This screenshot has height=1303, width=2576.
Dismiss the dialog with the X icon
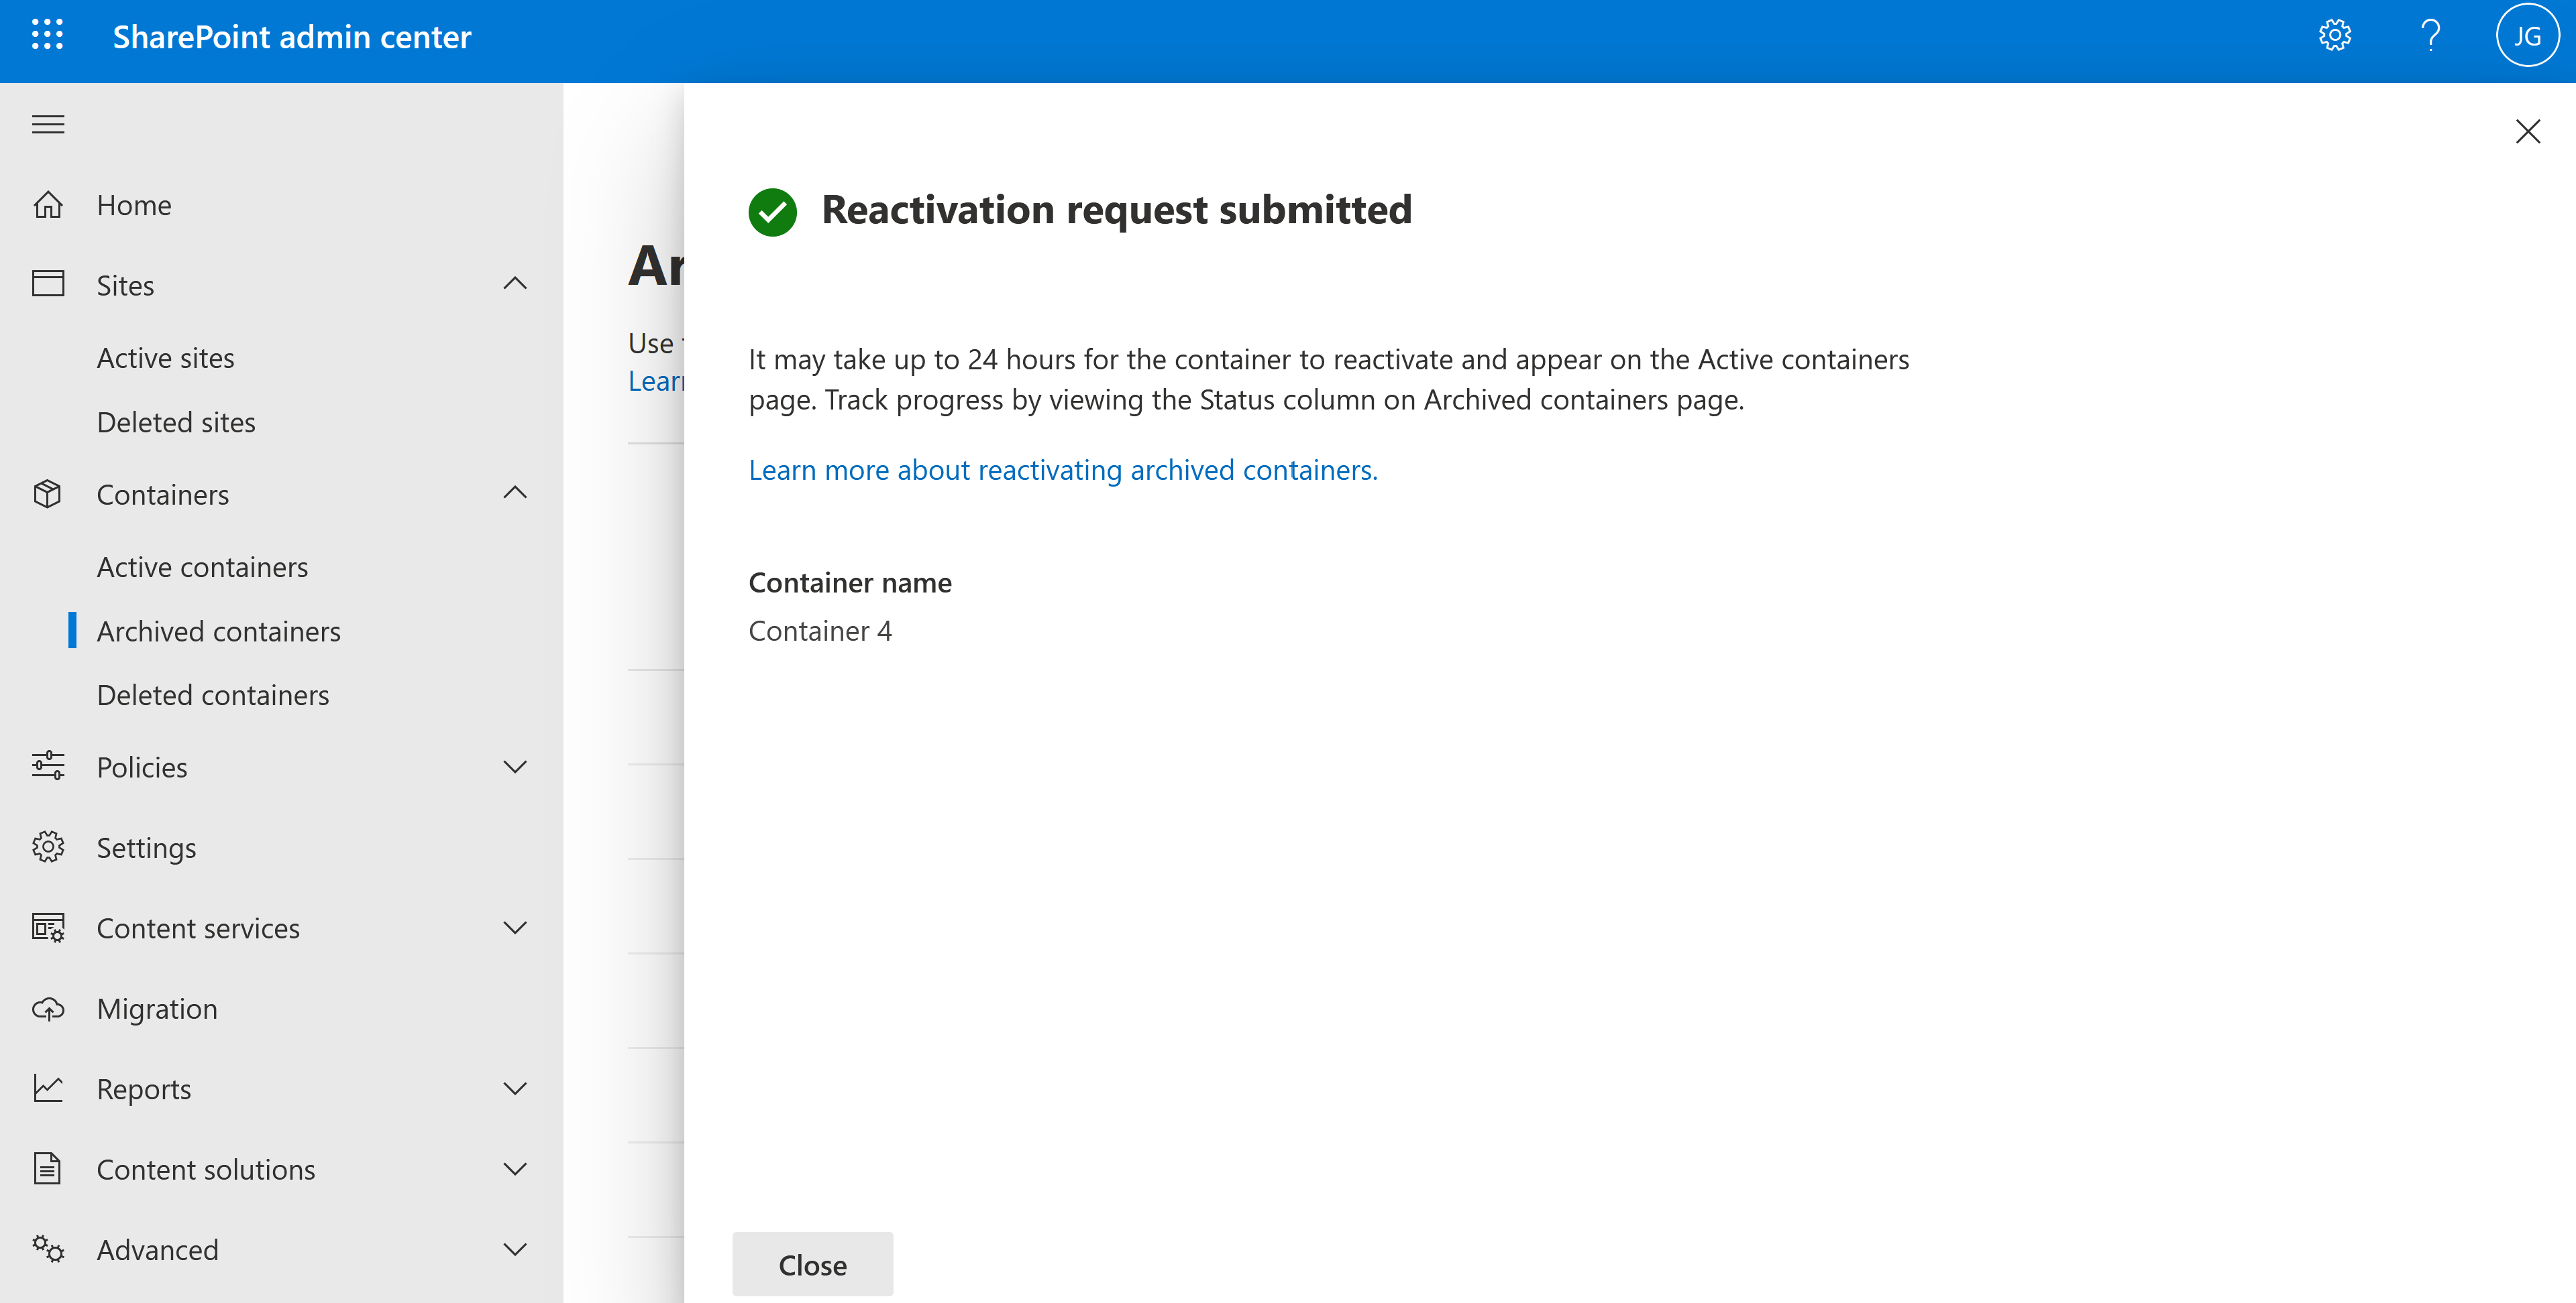pos(2528,131)
